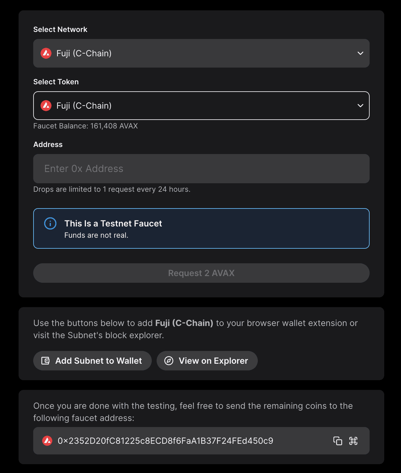This screenshot has width=401, height=473.
Task: Click the info icon in the testnet notice
Action: [x=50, y=223]
